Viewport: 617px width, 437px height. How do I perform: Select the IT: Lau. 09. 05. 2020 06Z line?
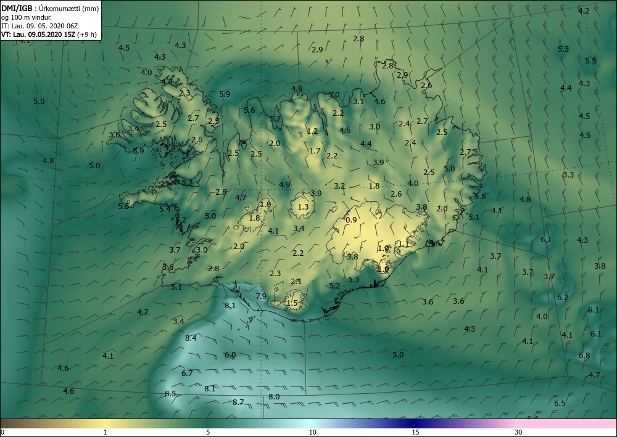(x=39, y=26)
